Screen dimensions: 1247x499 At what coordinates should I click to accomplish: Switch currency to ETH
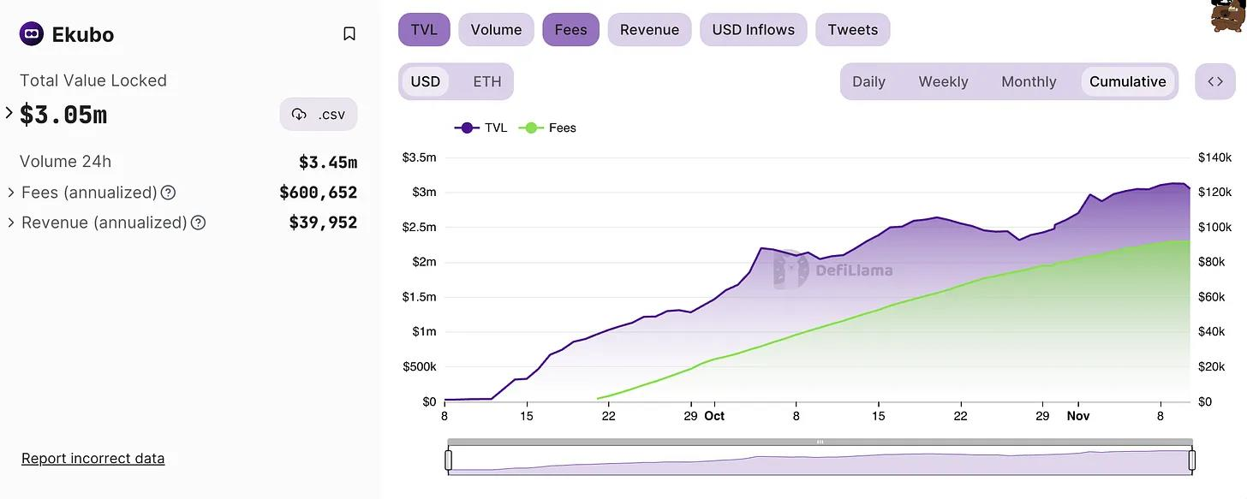487,82
